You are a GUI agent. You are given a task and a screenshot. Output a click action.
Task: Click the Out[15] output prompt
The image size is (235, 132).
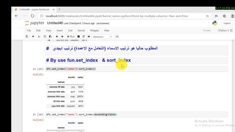pos(39,74)
